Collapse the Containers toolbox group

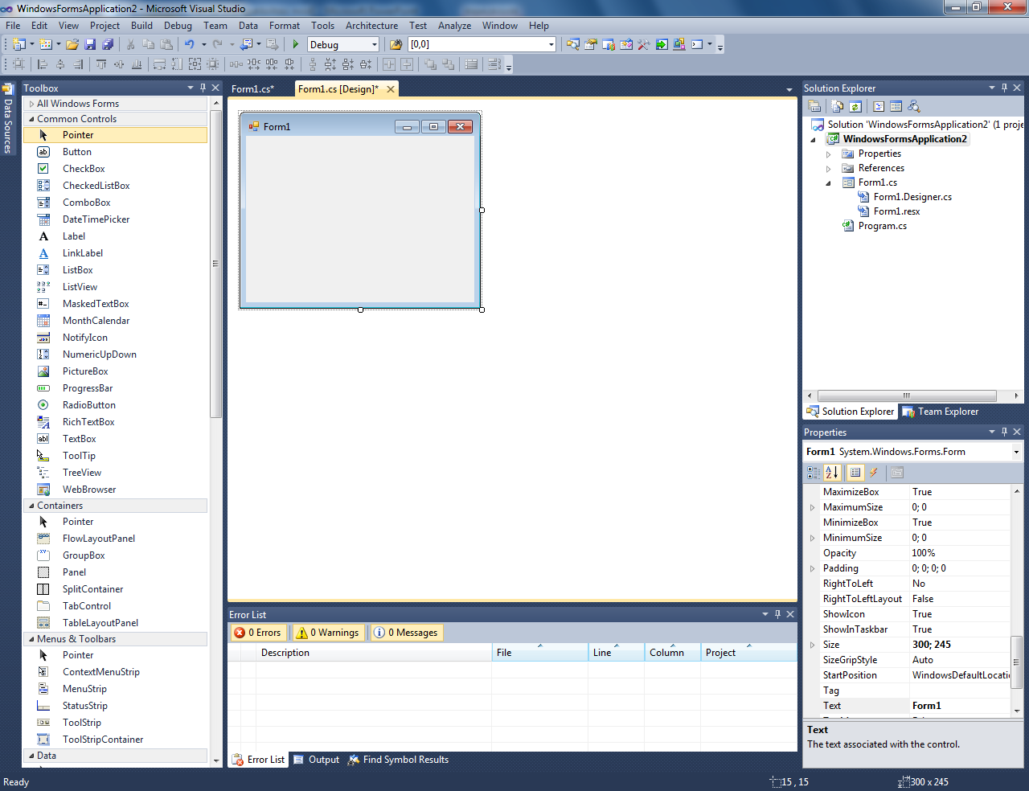pos(31,506)
